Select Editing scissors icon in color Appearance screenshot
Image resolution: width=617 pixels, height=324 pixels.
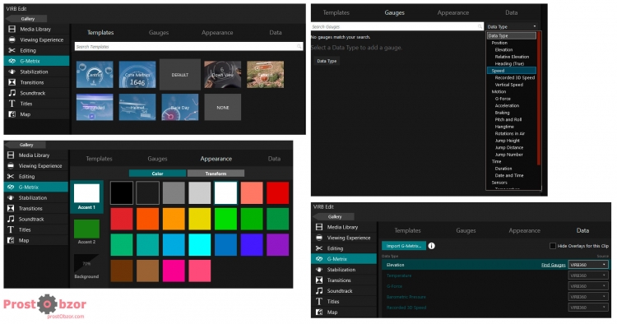click(x=11, y=177)
